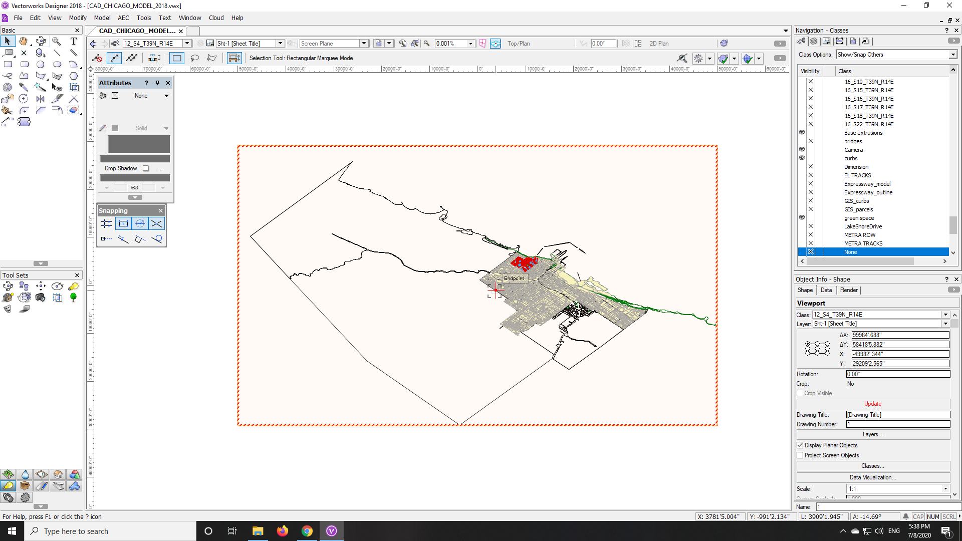The height and width of the screenshot is (541, 962).
Task: Select the Eraser tool
Action: tap(73, 111)
